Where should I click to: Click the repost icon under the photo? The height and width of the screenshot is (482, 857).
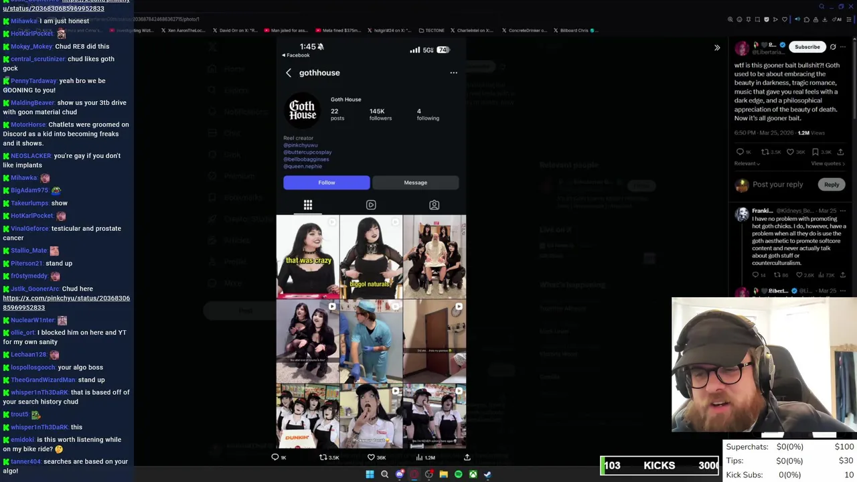pyautogui.click(x=323, y=457)
